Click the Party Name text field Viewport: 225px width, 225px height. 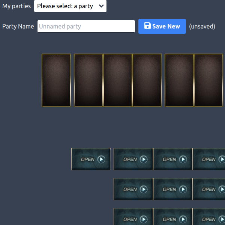click(x=86, y=26)
